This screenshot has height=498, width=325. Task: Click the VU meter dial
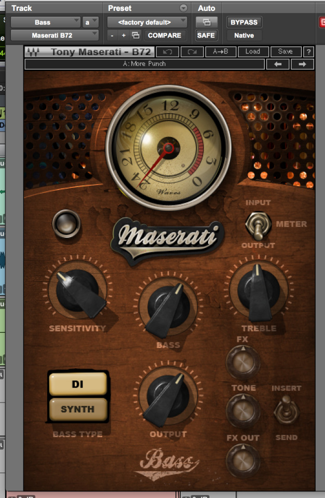coord(169,148)
